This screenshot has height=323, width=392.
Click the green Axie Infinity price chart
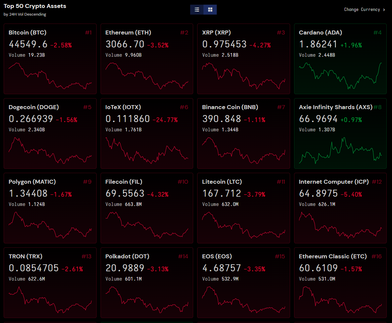(340, 150)
